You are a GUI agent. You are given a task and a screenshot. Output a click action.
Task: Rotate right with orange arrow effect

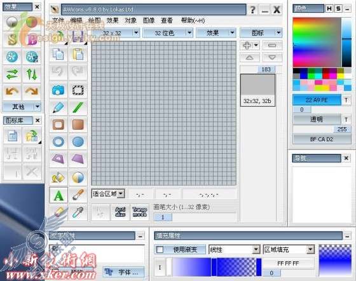coord(32,92)
